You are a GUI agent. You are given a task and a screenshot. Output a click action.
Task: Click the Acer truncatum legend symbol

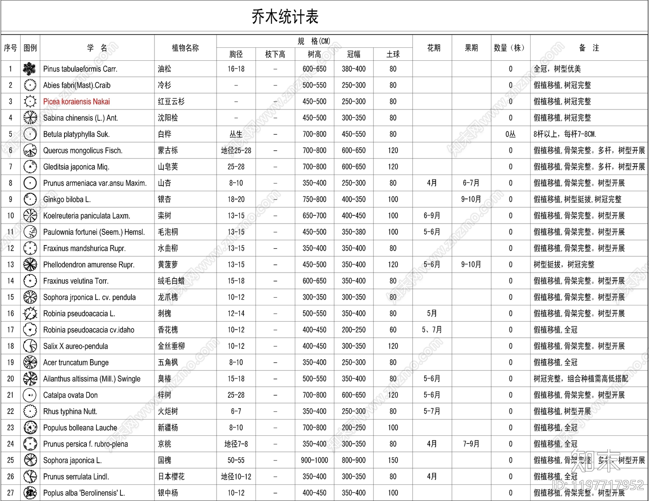pos(30,362)
